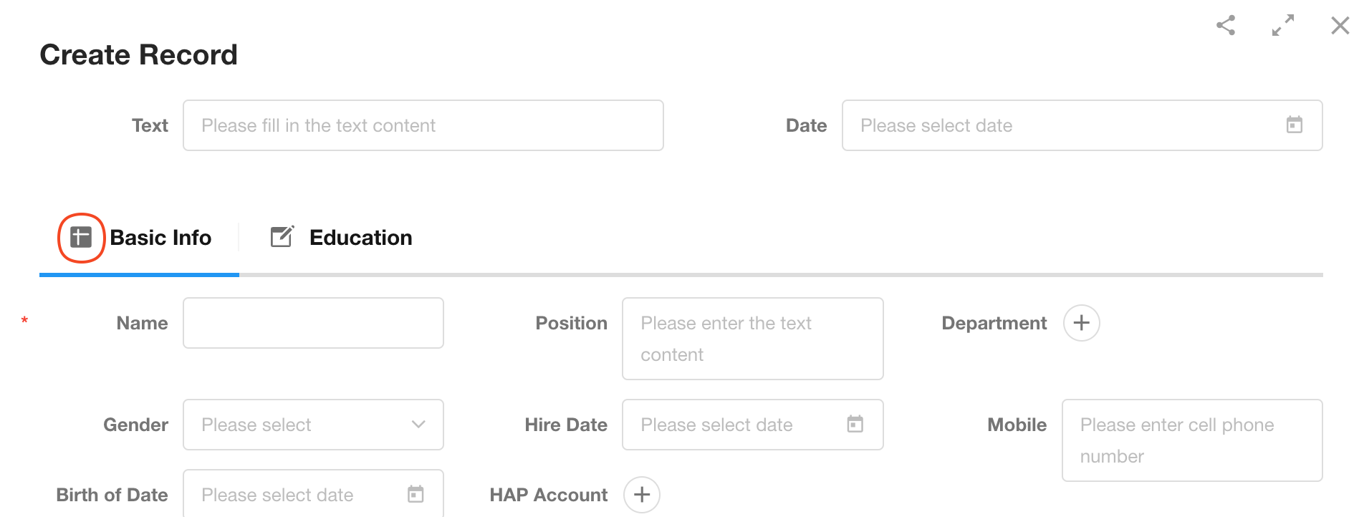Image resolution: width=1354 pixels, height=517 pixels.
Task: Click the Name input field
Action: click(x=313, y=323)
